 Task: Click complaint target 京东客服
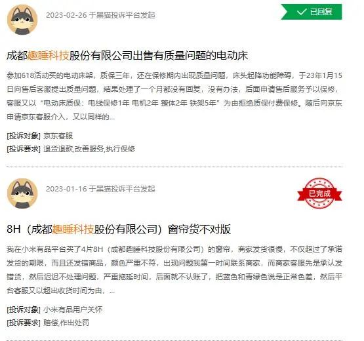pos(58,136)
